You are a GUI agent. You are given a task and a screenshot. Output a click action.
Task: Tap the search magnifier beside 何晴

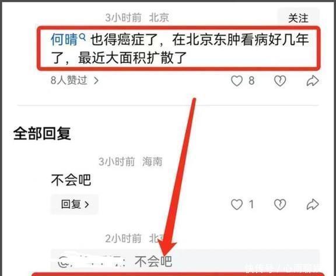pos(82,37)
